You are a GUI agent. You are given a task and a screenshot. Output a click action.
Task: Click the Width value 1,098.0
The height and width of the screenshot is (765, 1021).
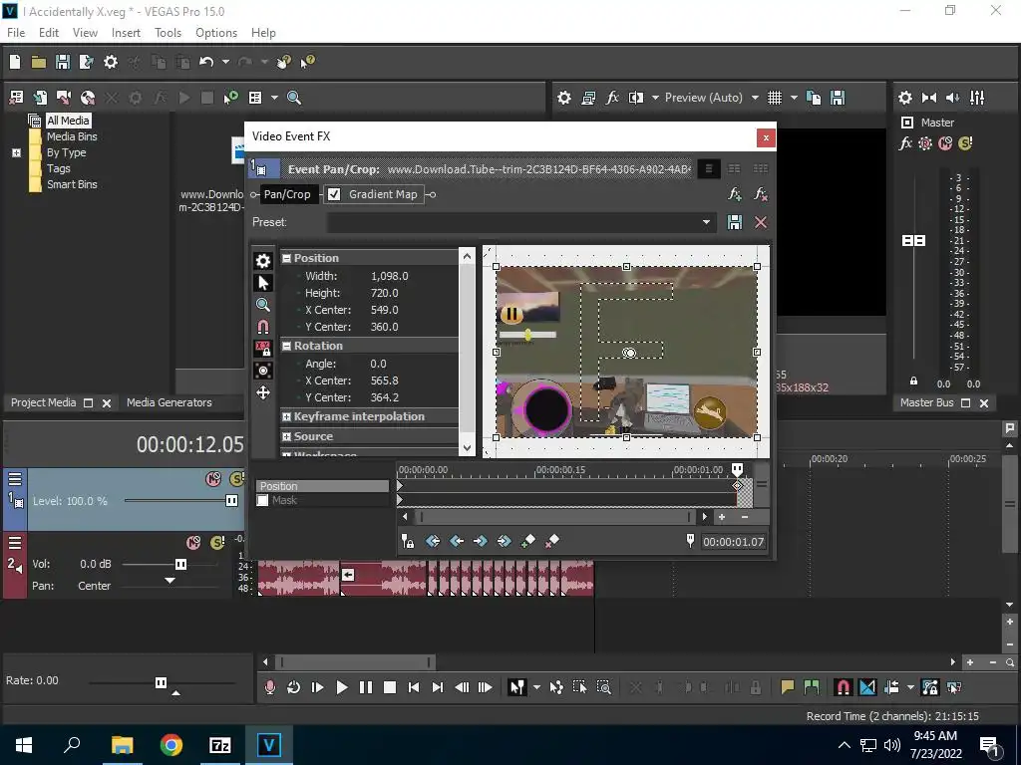click(x=390, y=276)
